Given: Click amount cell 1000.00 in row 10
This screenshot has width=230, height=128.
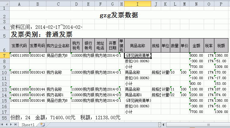Looking at the screenshot, I should tap(197, 72).
